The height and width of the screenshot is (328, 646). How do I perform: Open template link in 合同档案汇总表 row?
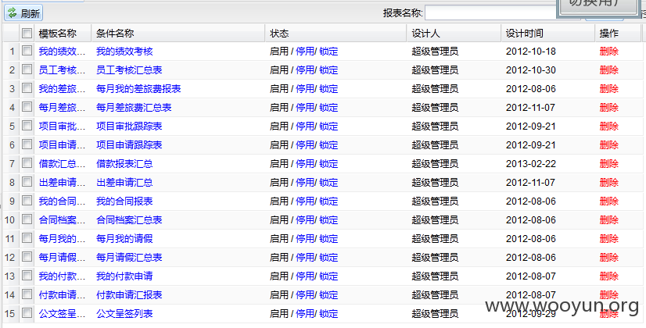(63, 219)
